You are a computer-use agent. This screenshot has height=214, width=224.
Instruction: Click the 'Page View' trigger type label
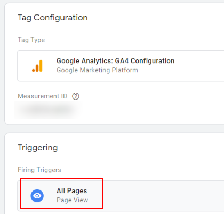pos(72,200)
